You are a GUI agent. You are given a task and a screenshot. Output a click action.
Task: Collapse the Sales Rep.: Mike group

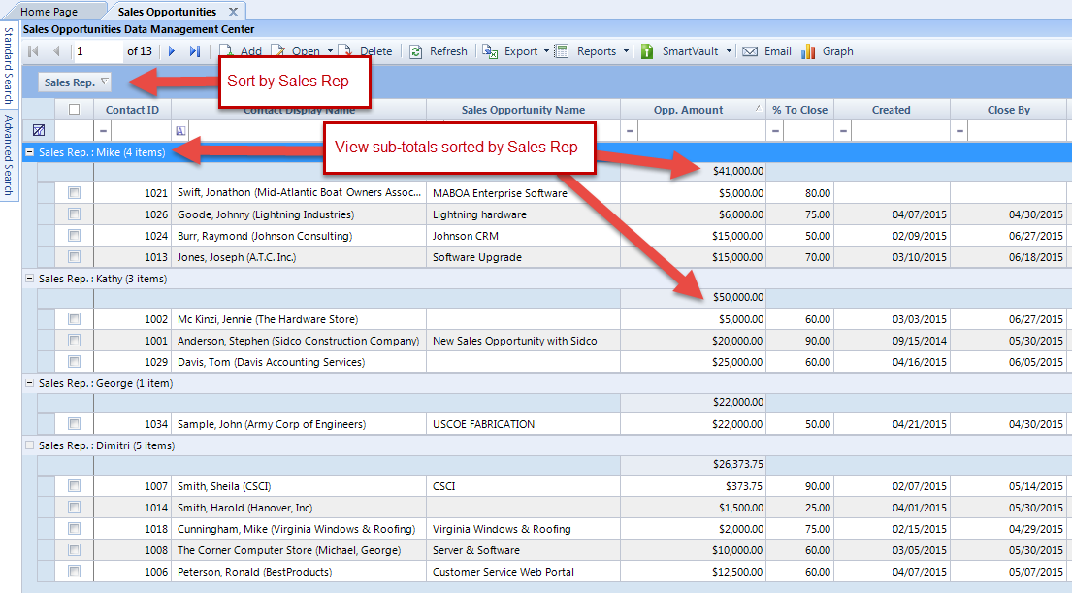(x=30, y=152)
